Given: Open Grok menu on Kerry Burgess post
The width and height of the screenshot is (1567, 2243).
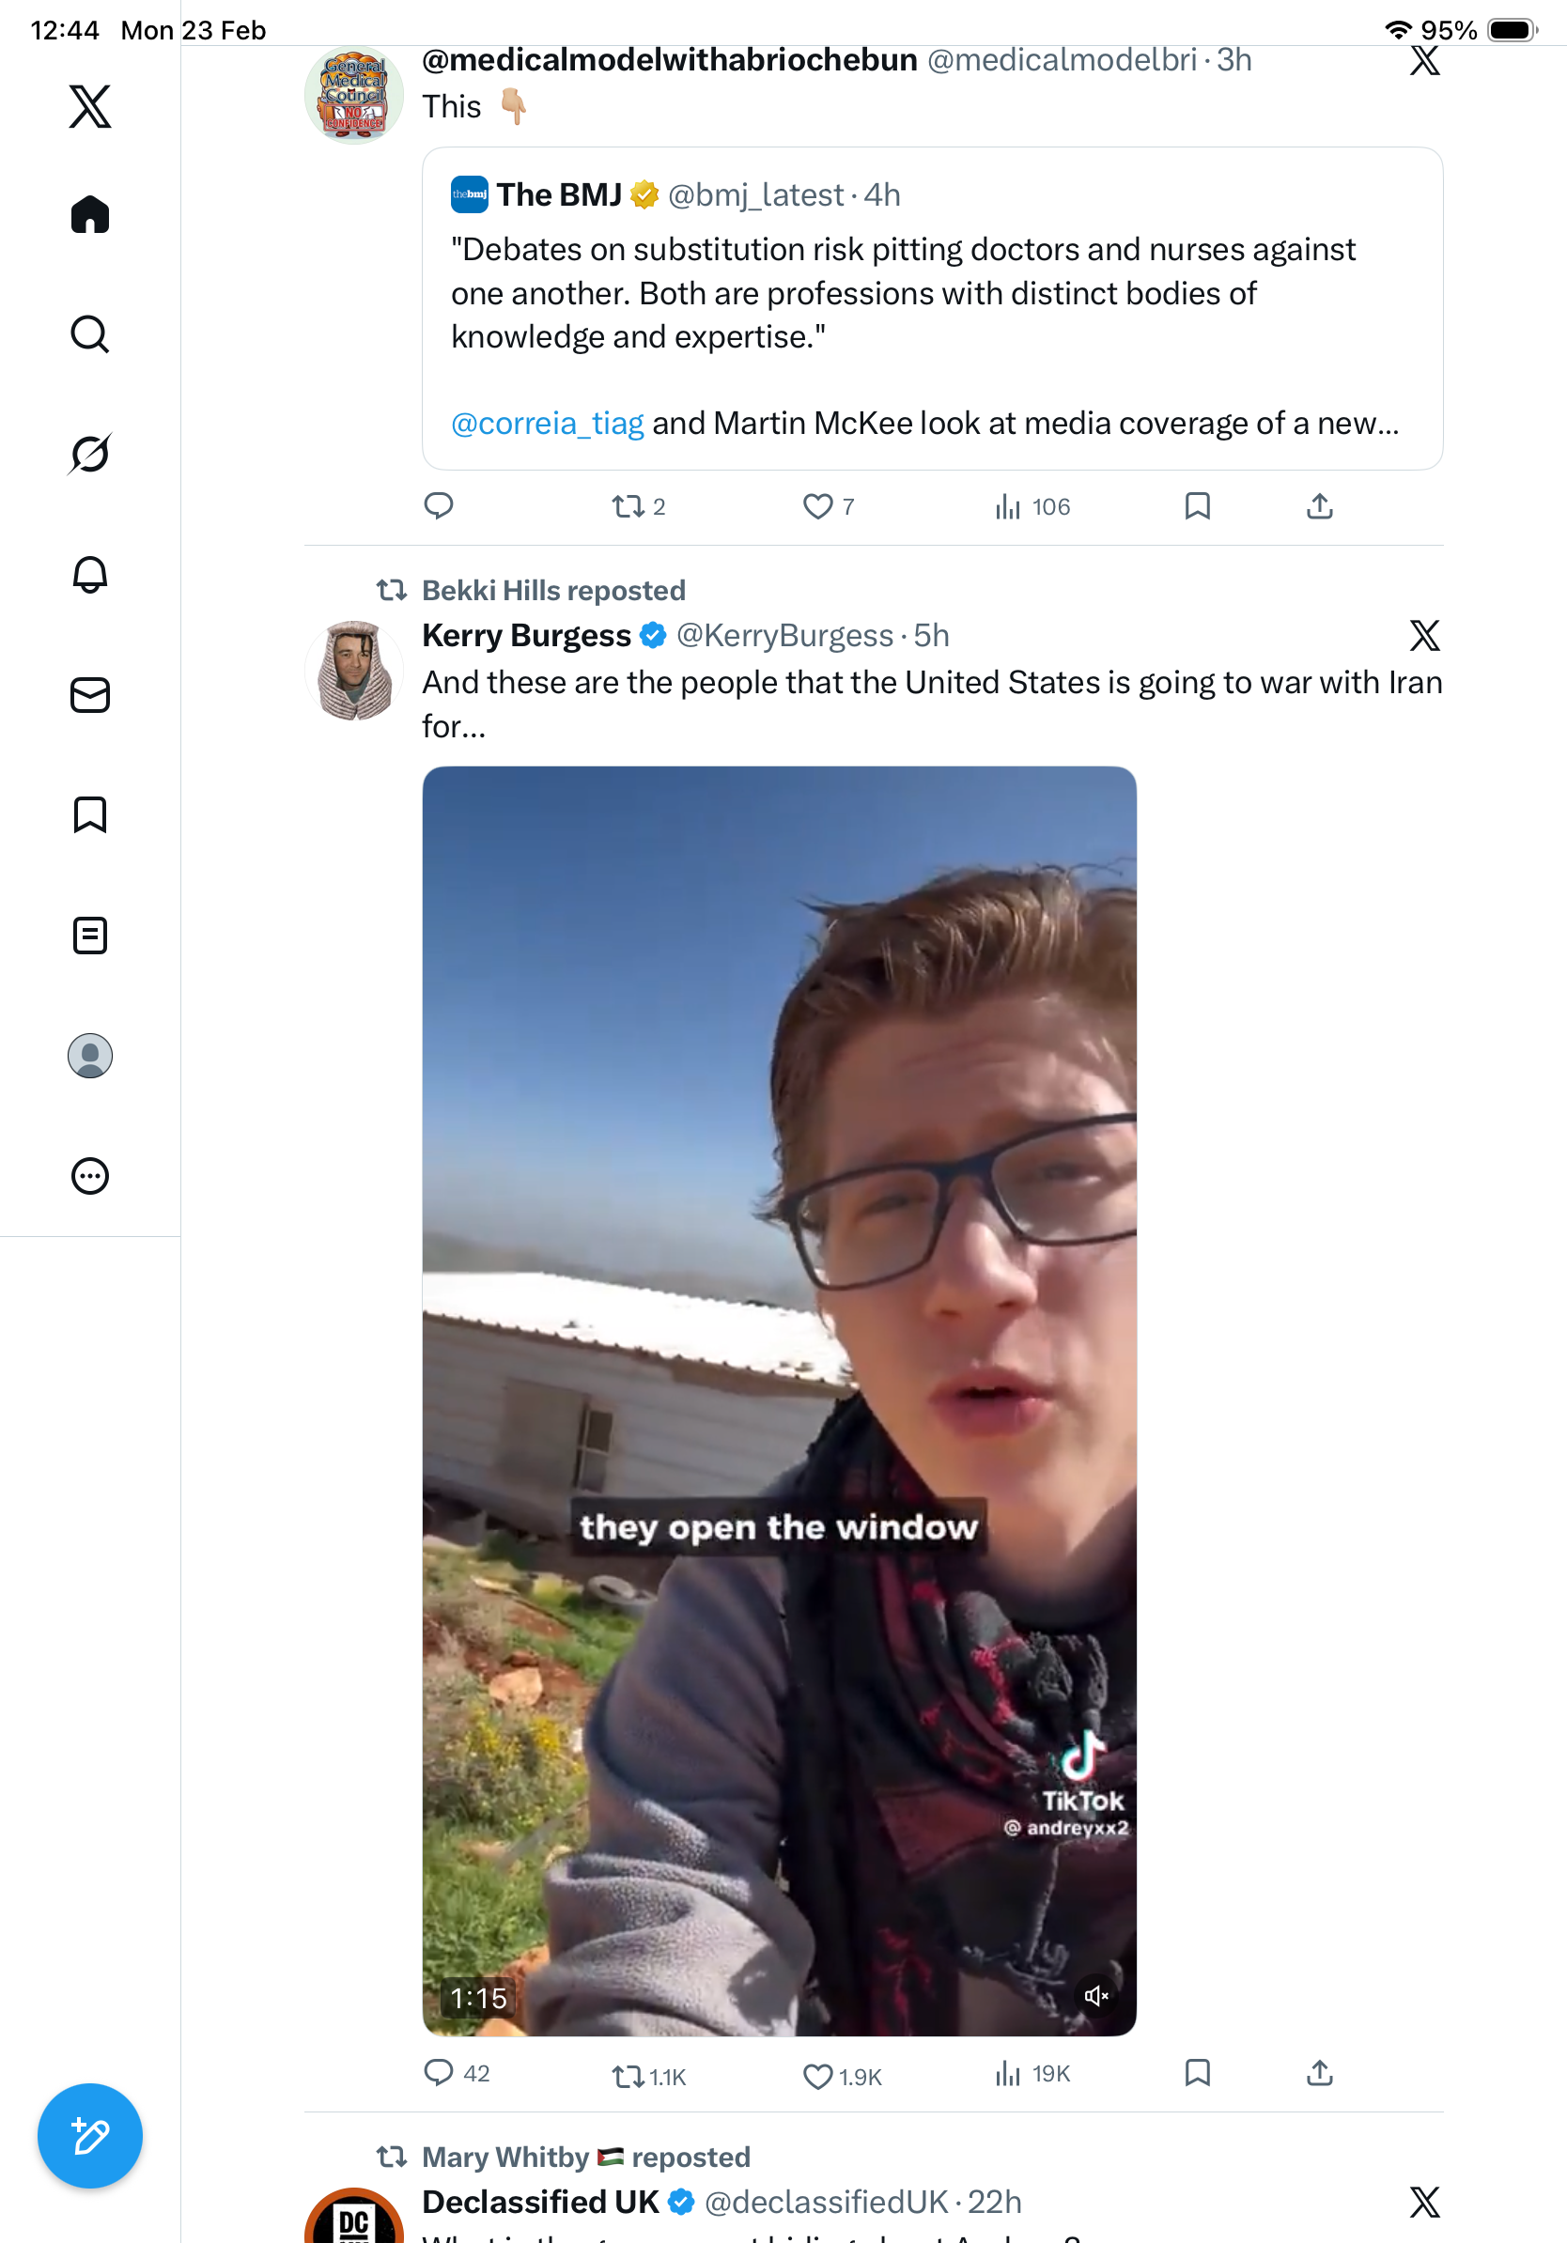Looking at the screenshot, I should click(1424, 636).
